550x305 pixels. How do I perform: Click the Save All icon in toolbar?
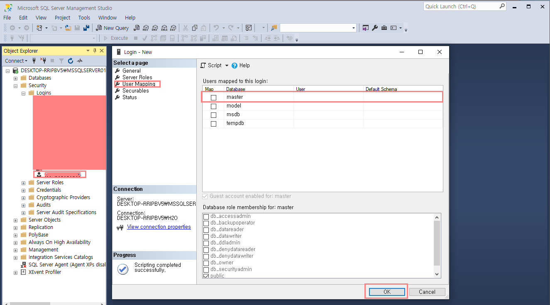pyautogui.click(x=86, y=28)
